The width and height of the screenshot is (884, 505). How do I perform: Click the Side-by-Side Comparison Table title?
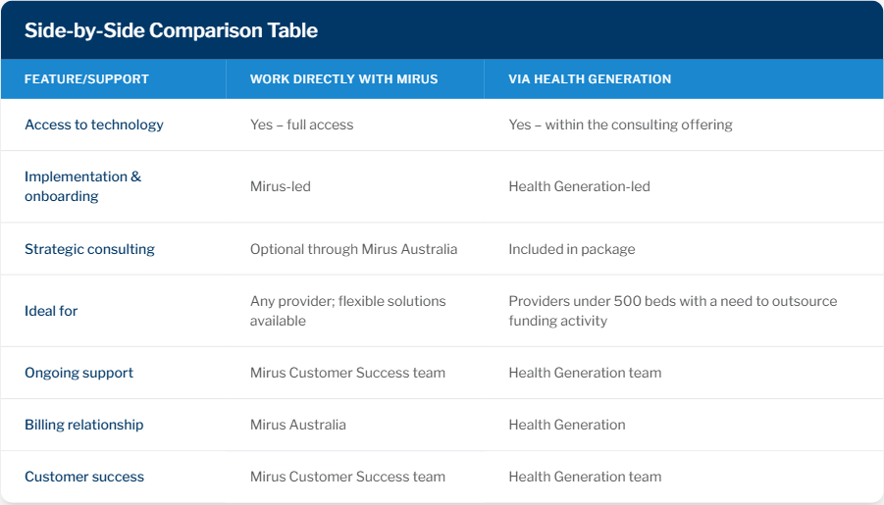[171, 30]
